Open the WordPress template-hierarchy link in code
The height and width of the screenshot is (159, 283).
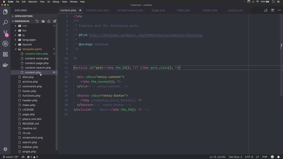click(x=146, y=35)
